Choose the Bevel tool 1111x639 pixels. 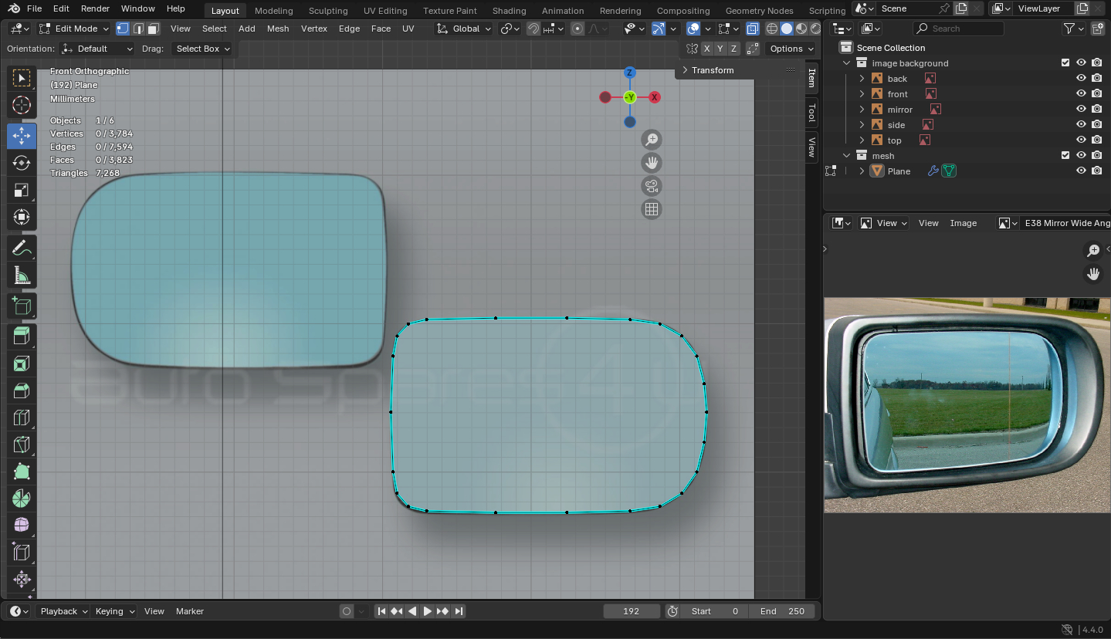coord(22,390)
